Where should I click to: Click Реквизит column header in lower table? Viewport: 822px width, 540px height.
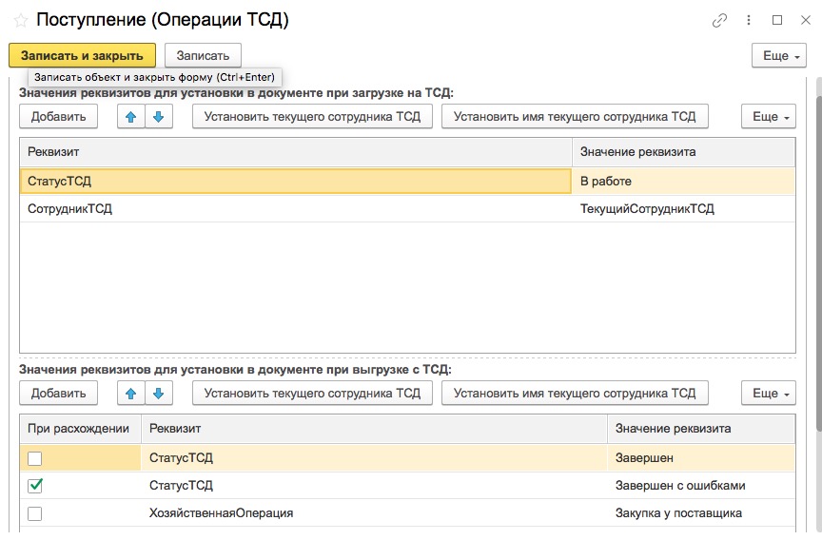click(374, 429)
